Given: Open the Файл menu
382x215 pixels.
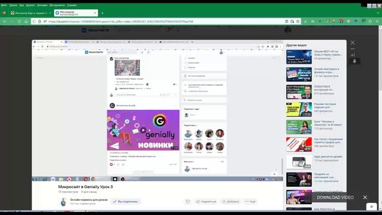Looking at the screenshot, I should coord(4,5).
